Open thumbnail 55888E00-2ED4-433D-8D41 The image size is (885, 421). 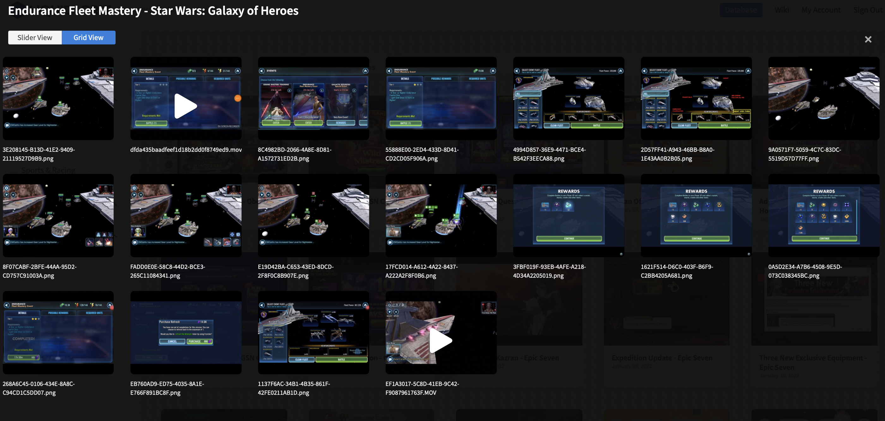tap(441, 98)
